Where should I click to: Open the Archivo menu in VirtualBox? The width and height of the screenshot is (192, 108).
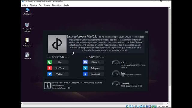pyautogui.click(x=25, y=5)
